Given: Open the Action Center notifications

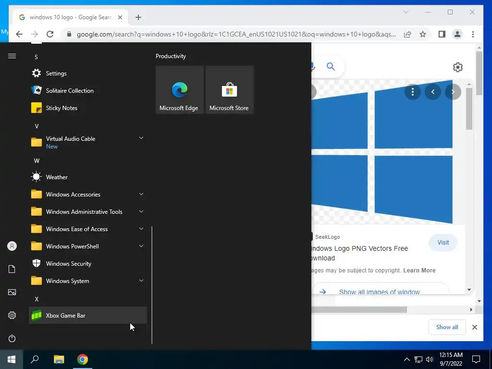Looking at the screenshot, I should (x=476, y=359).
